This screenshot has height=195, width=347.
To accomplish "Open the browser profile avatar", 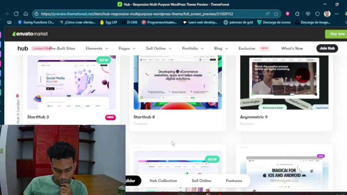I will 327,14.
